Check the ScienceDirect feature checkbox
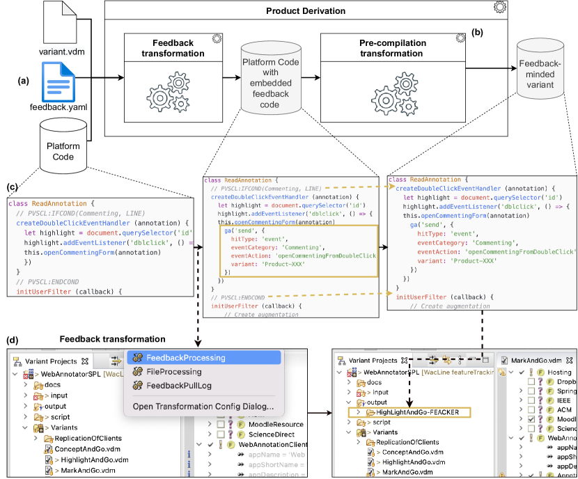Image resolution: width=578 pixels, height=479 pixels. coord(221,434)
